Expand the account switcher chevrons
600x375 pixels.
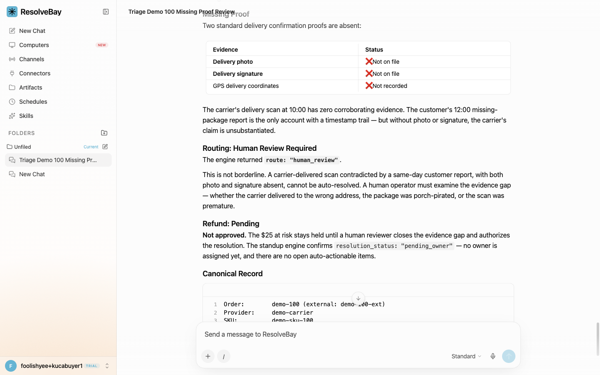pyautogui.click(x=107, y=366)
